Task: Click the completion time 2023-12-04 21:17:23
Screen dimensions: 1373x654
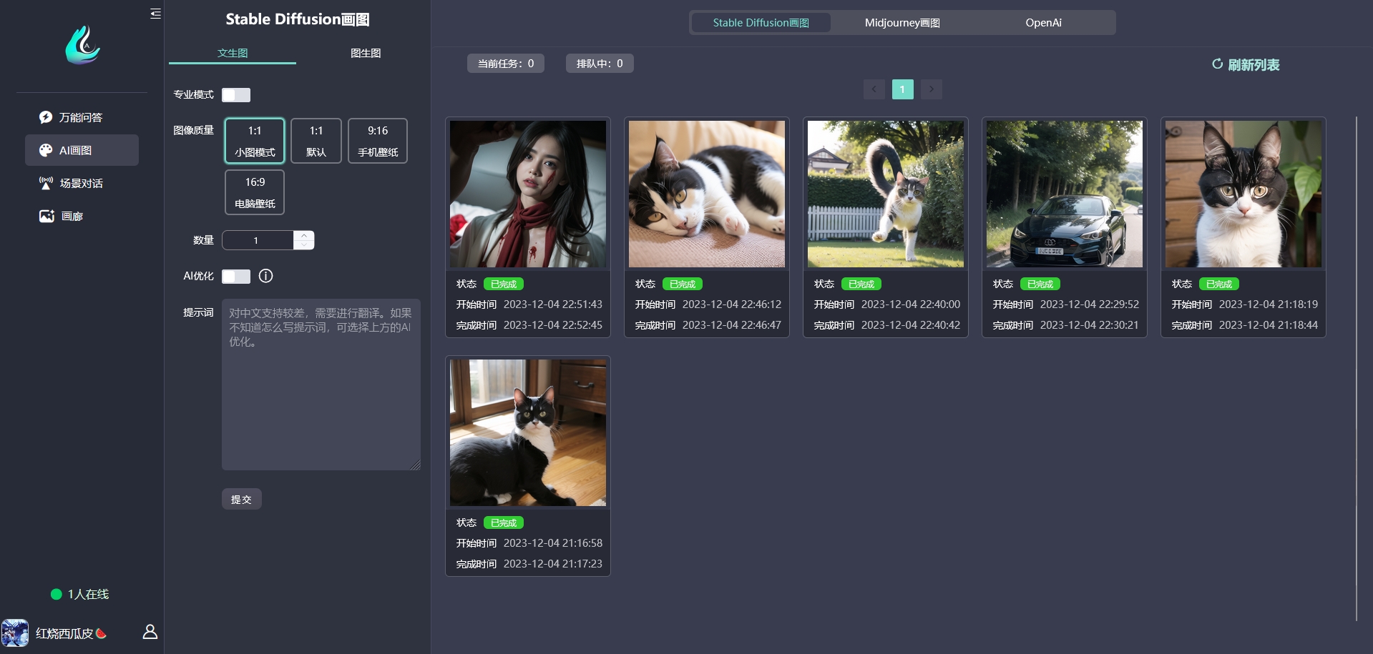Action: pos(553,563)
